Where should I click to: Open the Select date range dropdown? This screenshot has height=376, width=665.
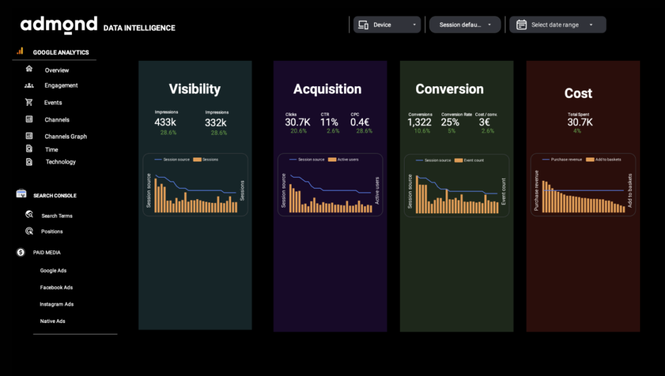[557, 25]
